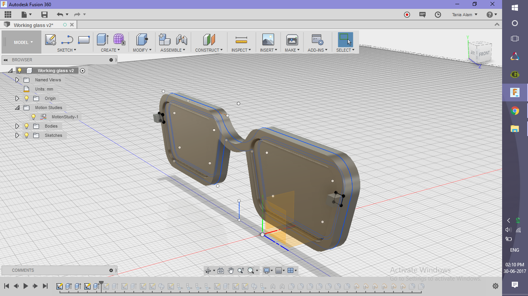Add a comment with the plus button
Viewport: 528px width, 296px height.
pyautogui.click(x=111, y=271)
